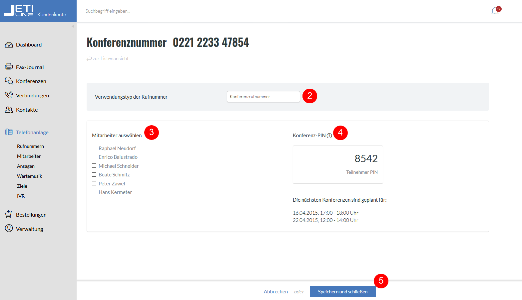Screen dimensions: 522x300
Task: Focus the Suchbegriff eingeben search field
Action: coord(108,11)
